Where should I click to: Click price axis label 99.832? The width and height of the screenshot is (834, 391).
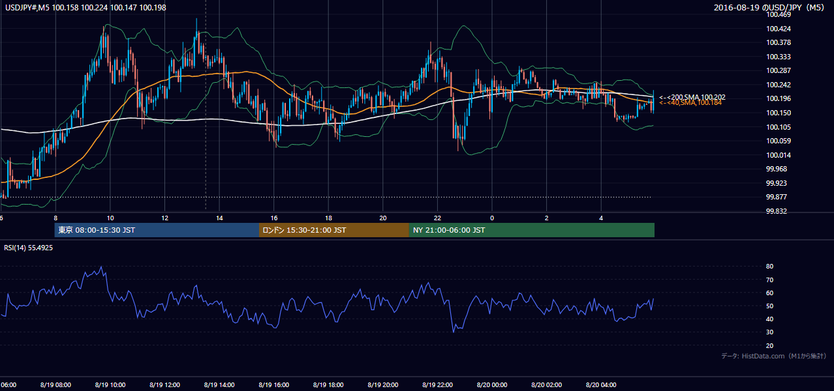pos(776,211)
